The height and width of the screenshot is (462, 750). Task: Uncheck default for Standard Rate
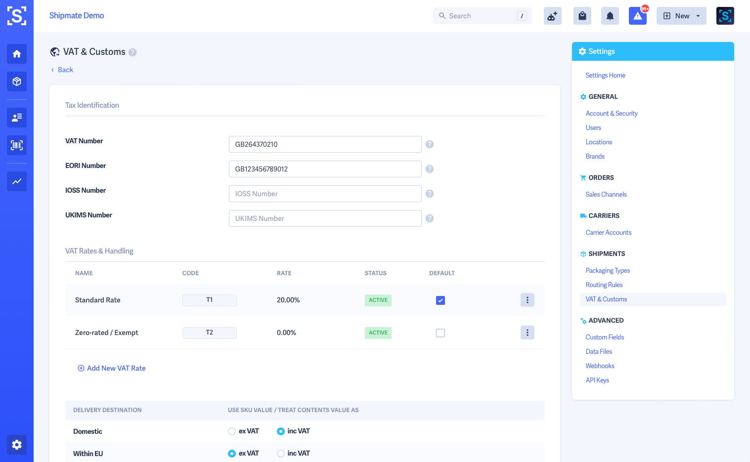(x=441, y=300)
